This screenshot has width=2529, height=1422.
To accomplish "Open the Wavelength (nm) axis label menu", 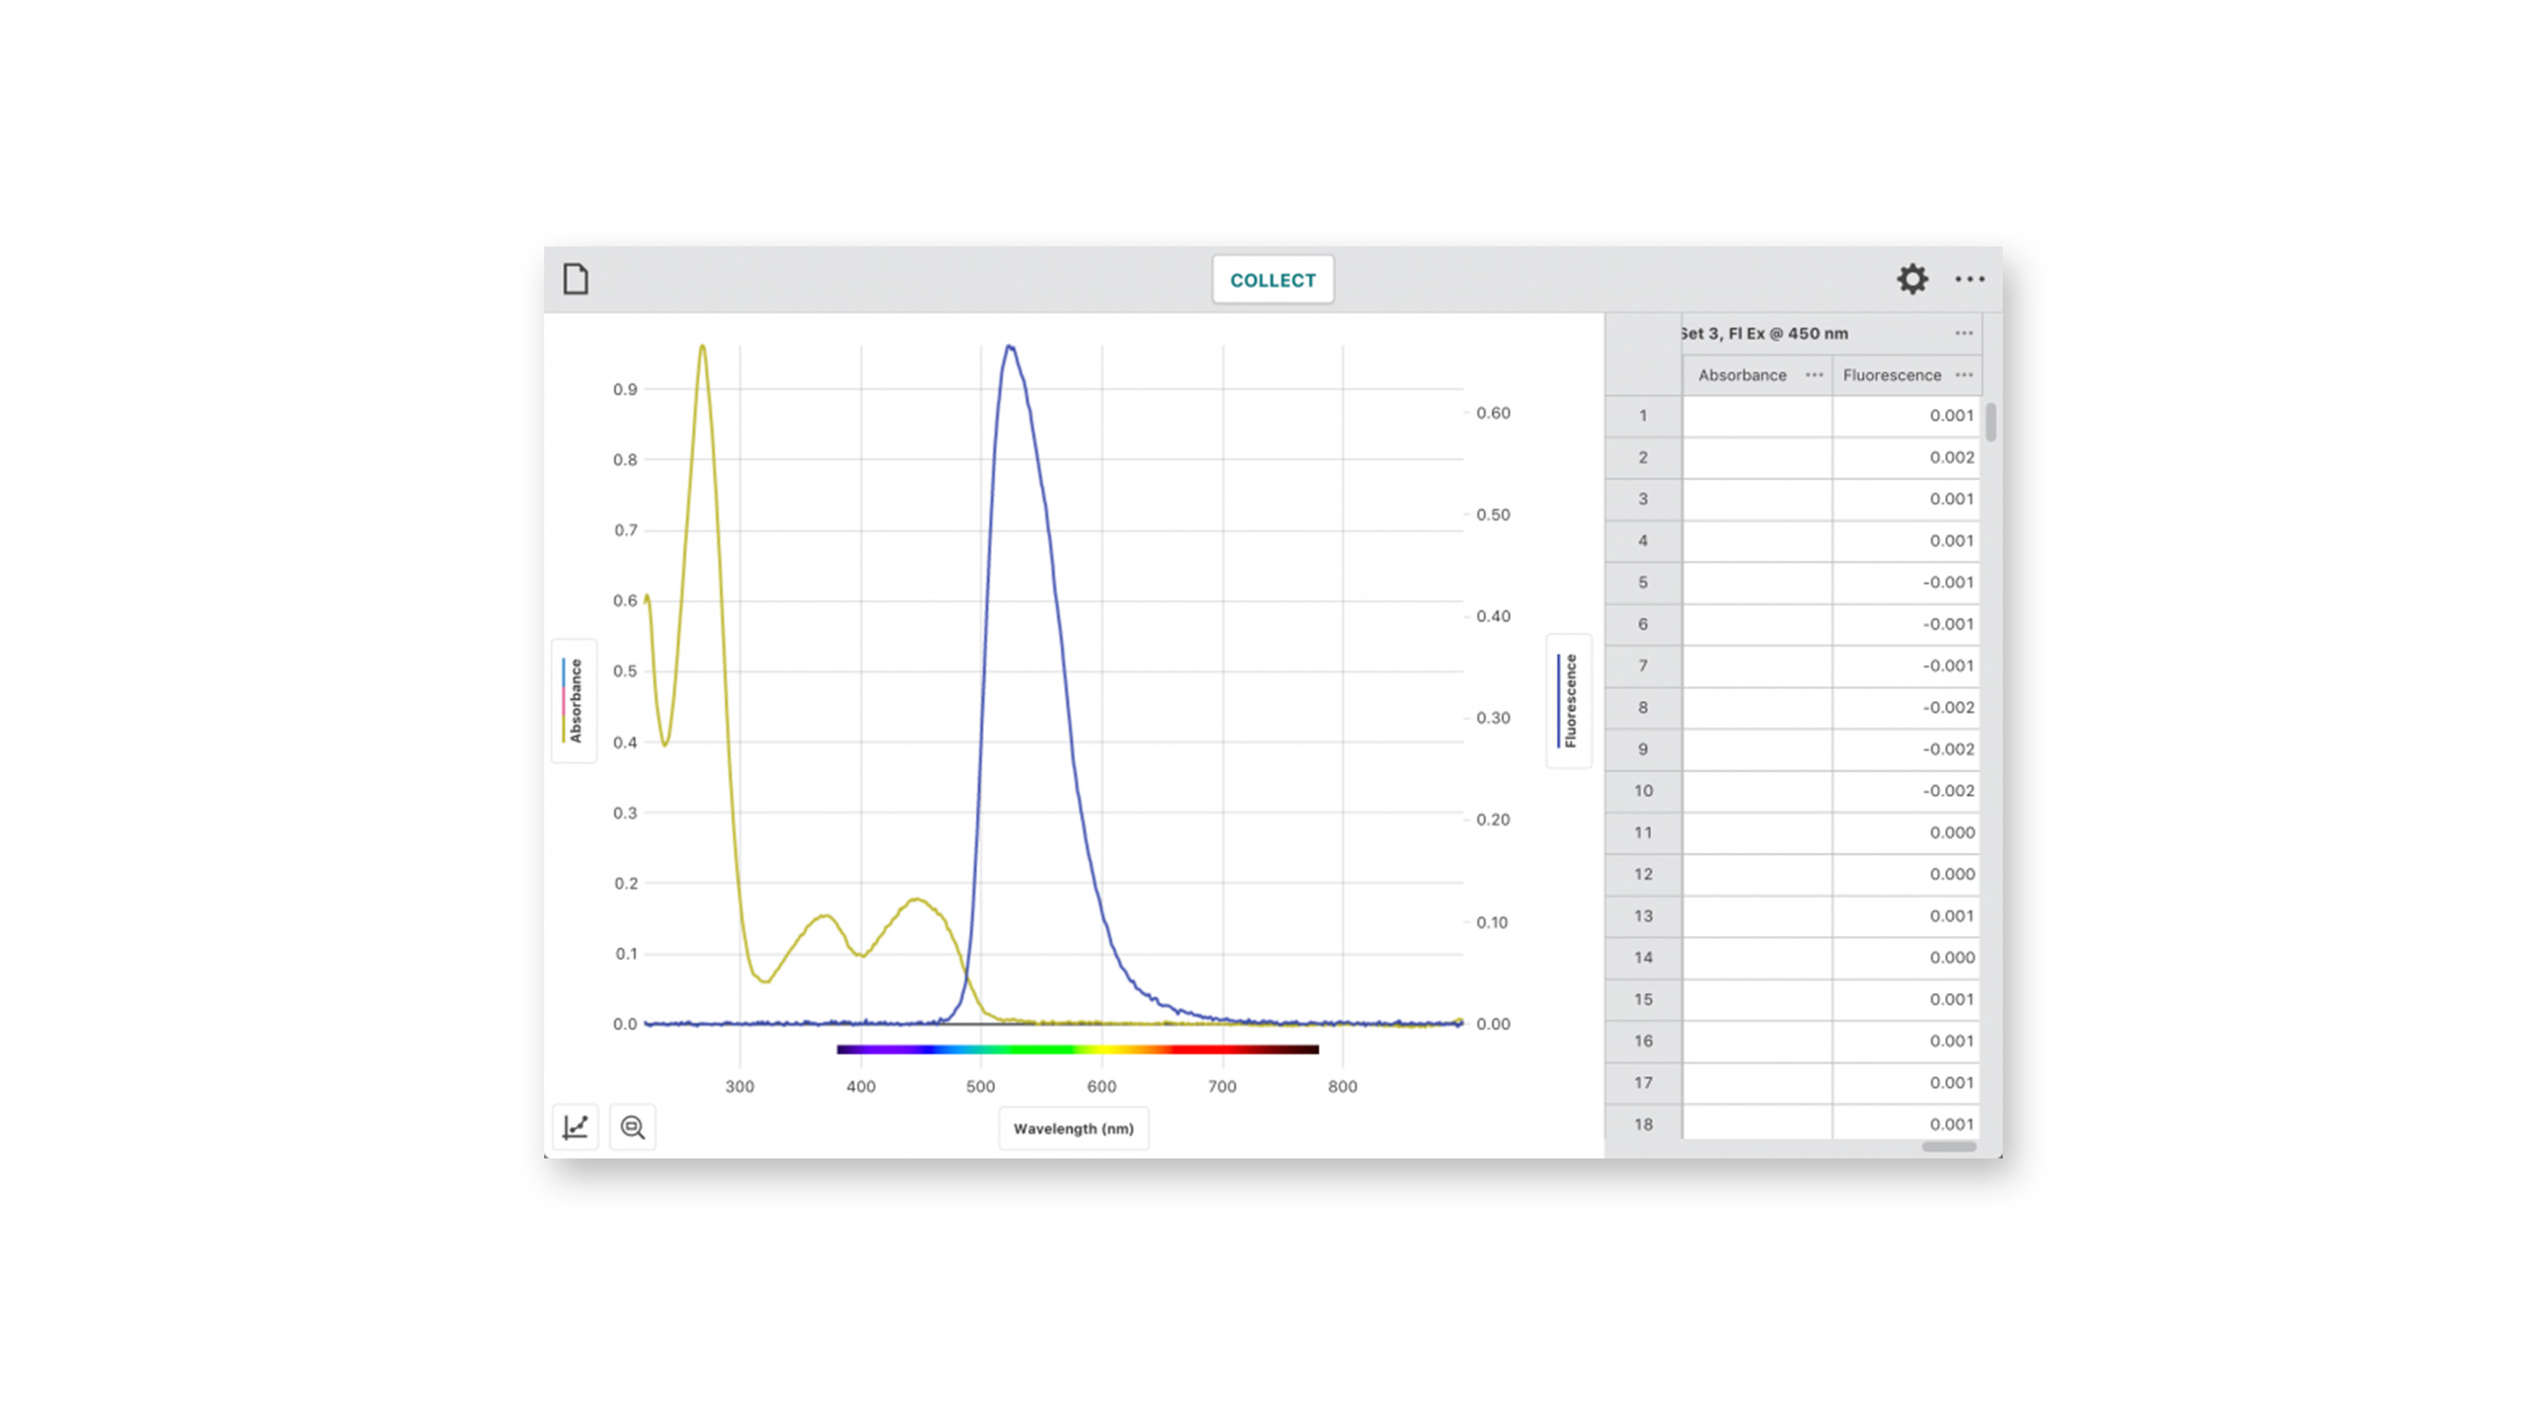I will pos(1073,1128).
